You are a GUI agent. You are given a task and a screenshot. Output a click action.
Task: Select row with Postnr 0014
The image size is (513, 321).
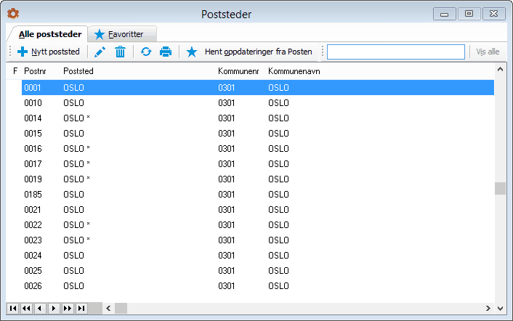coord(258,118)
